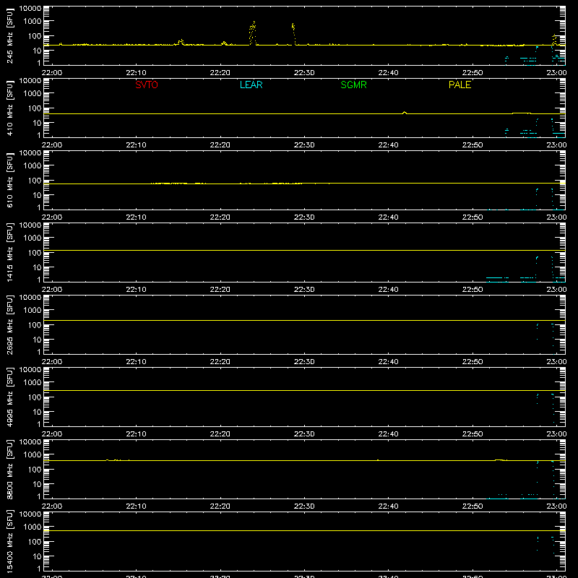
Task: Click the 22:00 time label under the 4995 MHz panel
Action: point(52,434)
